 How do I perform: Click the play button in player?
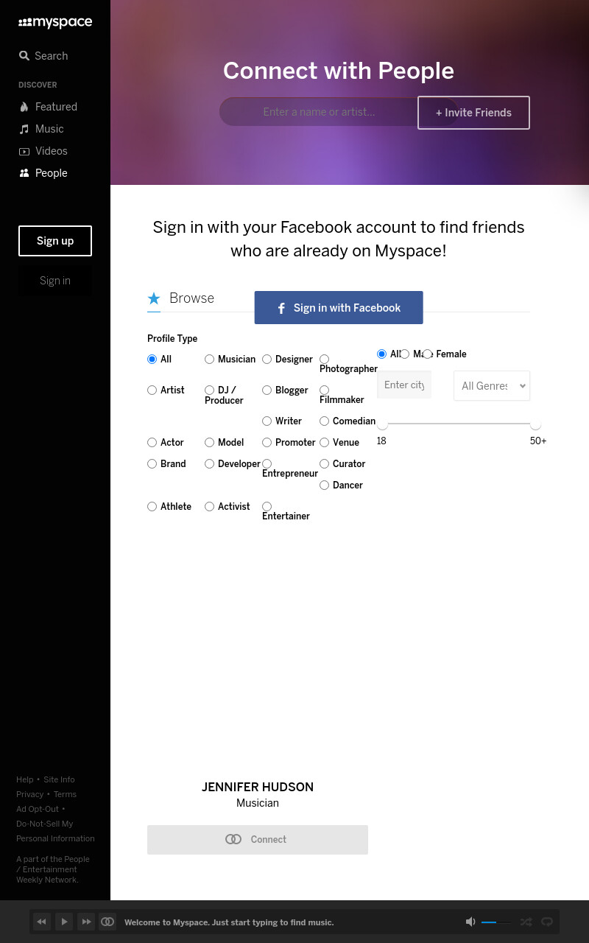[x=64, y=922]
